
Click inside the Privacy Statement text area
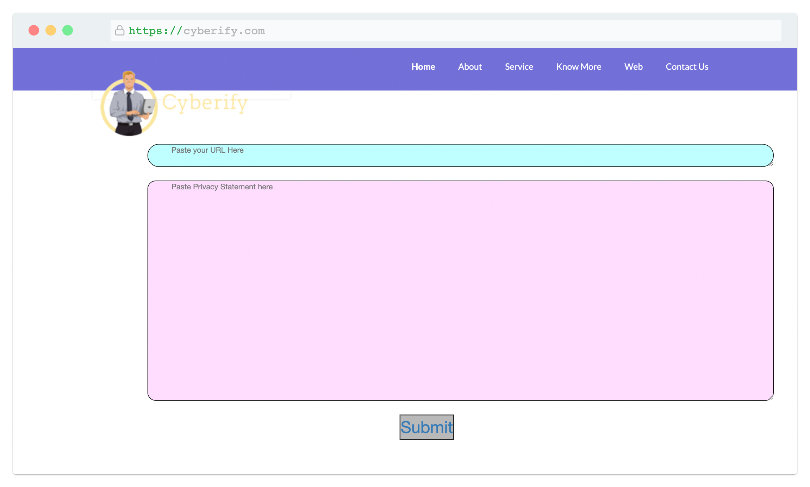coord(460,291)
